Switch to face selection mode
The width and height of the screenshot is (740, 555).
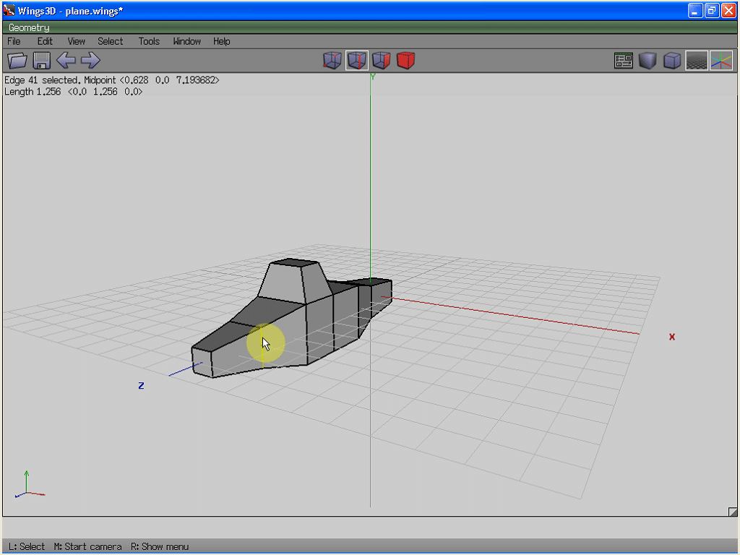(382, 61)
